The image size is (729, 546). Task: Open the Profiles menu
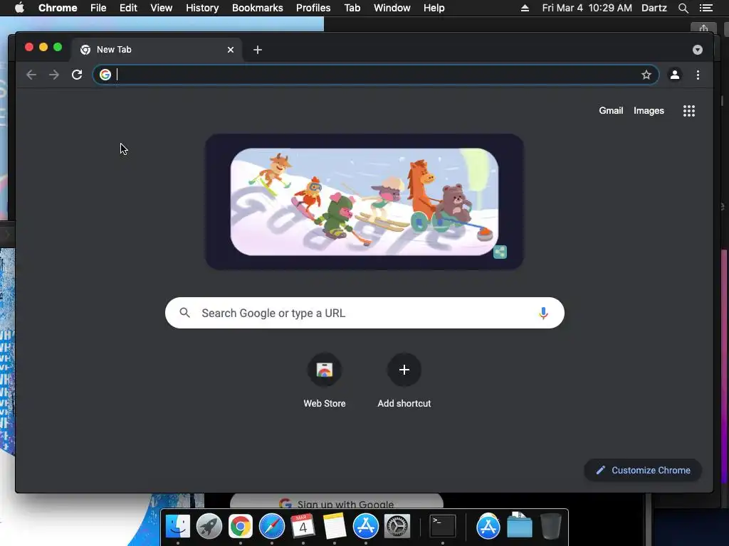tap(313, 8)
